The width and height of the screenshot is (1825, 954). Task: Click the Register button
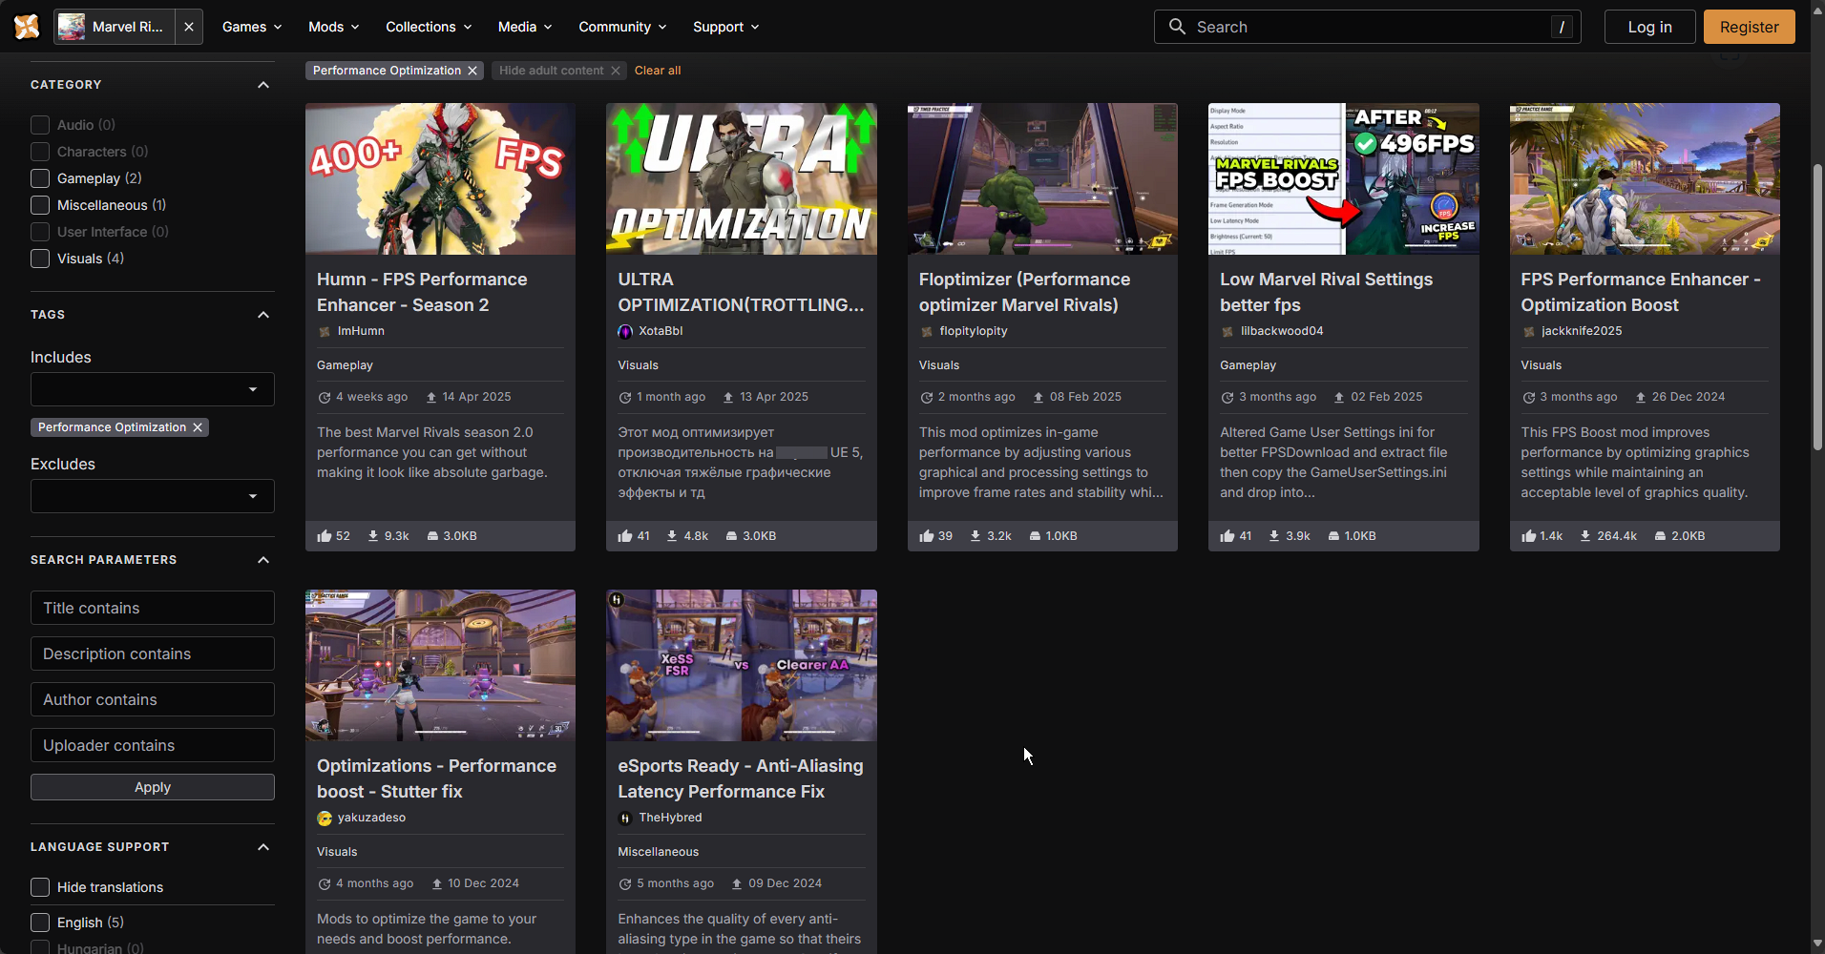(x=1749, y=27)
